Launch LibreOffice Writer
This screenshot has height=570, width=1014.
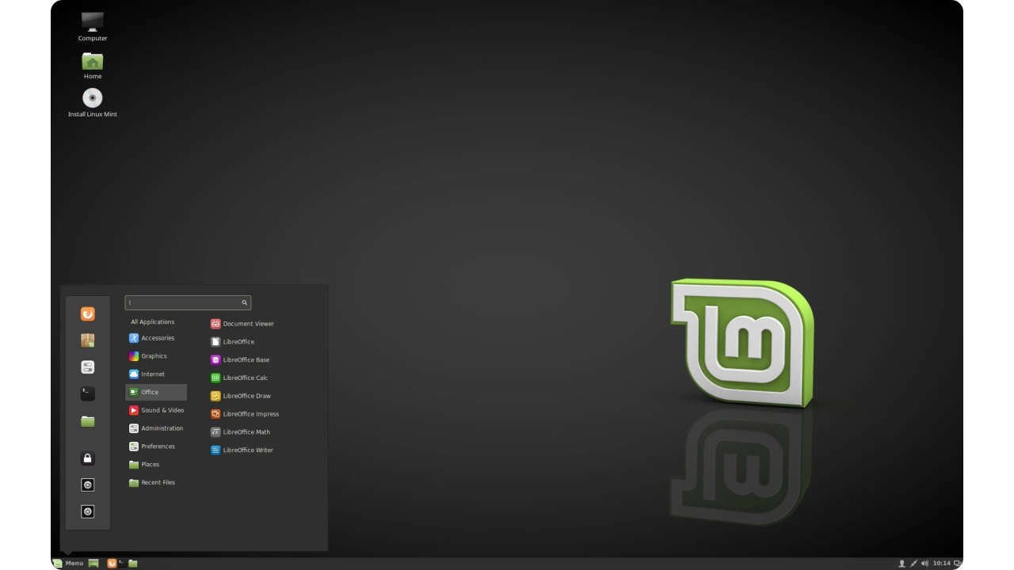click(242, 450)
